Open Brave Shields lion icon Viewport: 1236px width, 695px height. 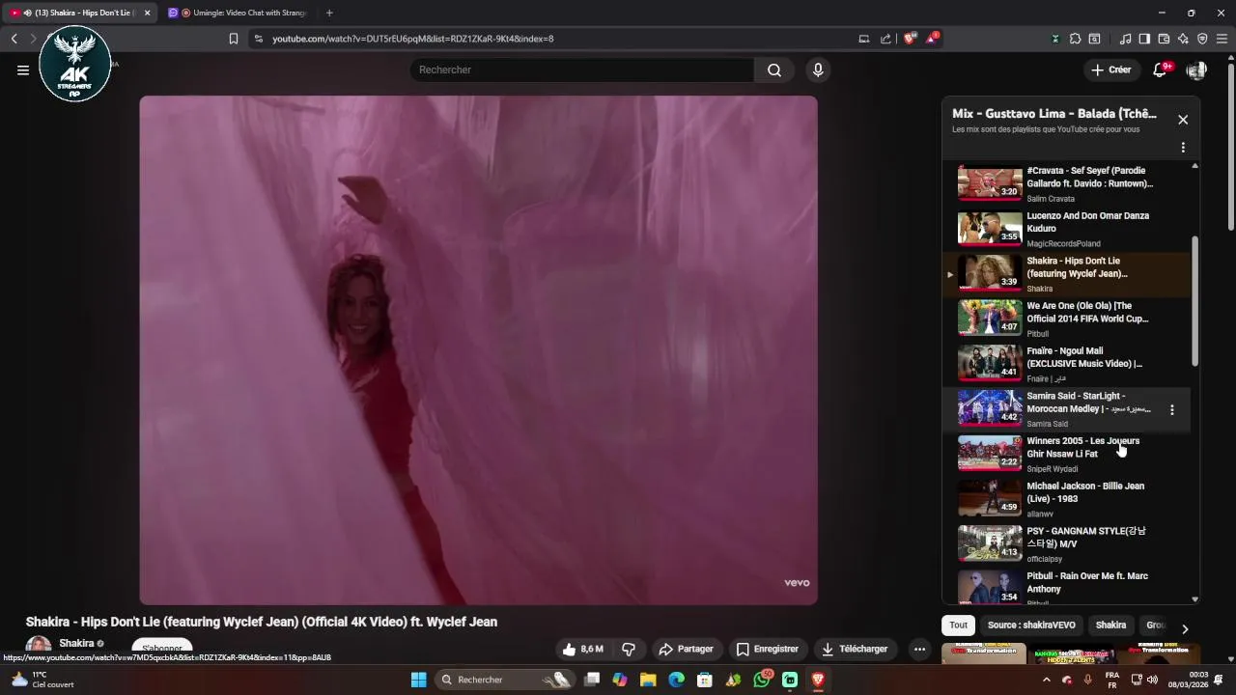[x=910, y=39]
